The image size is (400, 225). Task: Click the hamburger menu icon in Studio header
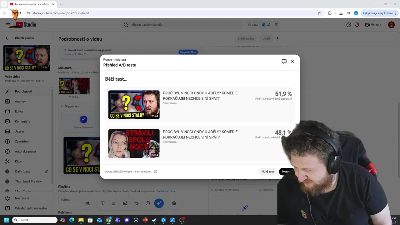pos(8,25)
